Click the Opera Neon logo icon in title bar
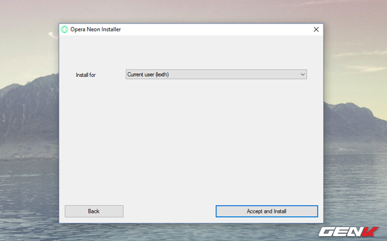This screenshot has width=387, height=241. coord(65,30)
